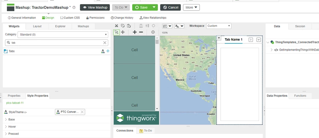Open the More menu
Viewport: 319px width, 138px height.
[x=191, y=8]
